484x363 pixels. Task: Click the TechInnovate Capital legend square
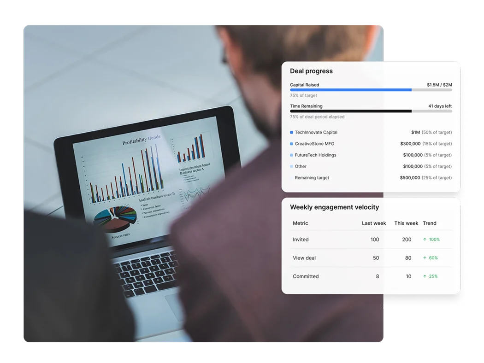pyautogui.click(x=291, y=132)
